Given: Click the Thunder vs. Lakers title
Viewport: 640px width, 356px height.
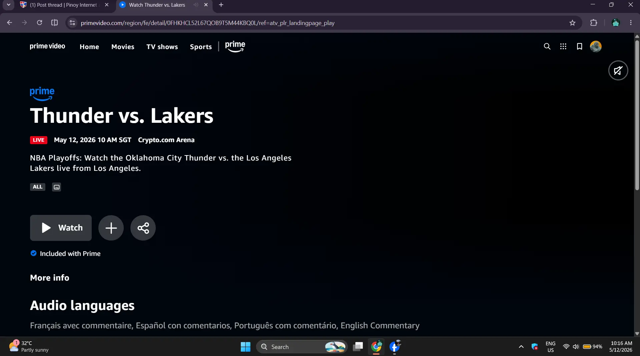Looking at the screenshot, I should (x=121, y=115).
